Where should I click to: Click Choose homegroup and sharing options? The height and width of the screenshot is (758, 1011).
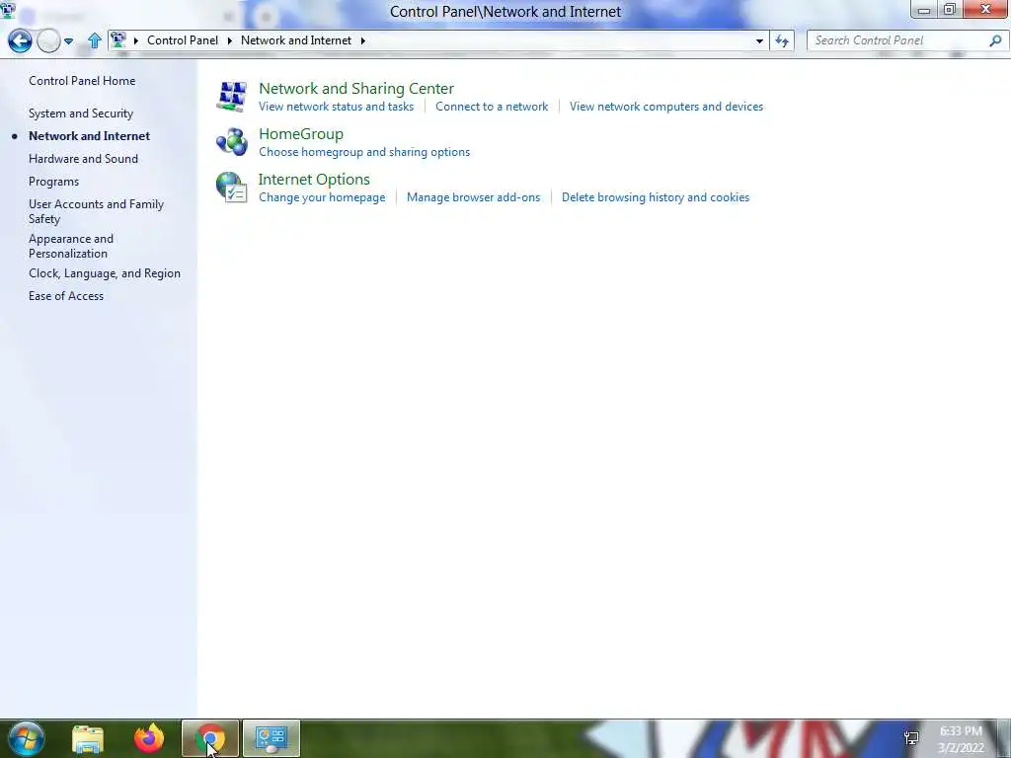[x=364, y=152]
